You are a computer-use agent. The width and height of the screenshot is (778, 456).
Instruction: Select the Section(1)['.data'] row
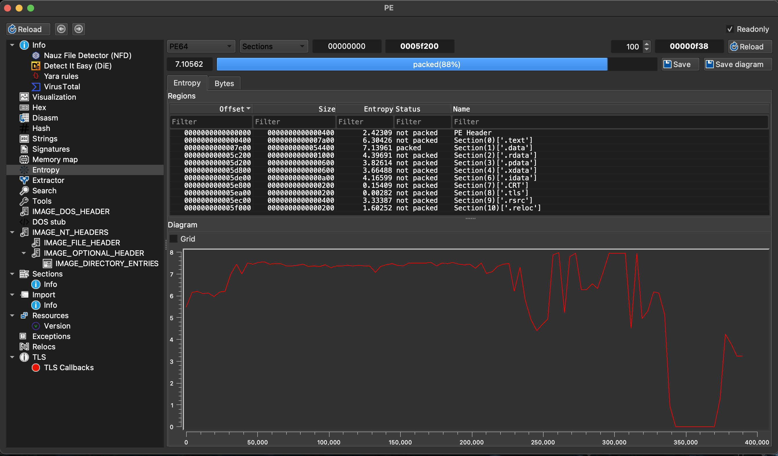[x=469, y=148]
